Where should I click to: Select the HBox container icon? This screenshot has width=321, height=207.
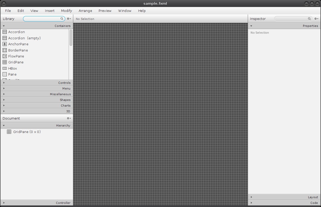[4, 68]
